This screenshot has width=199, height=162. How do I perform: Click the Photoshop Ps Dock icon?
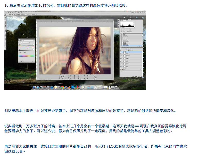tap(73, 87)
